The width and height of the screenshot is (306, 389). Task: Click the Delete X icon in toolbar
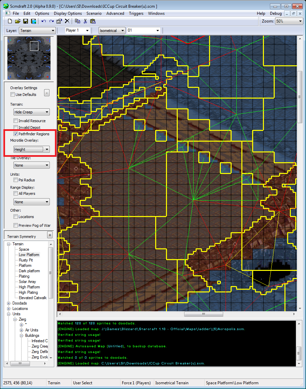(x=67, y=21)
